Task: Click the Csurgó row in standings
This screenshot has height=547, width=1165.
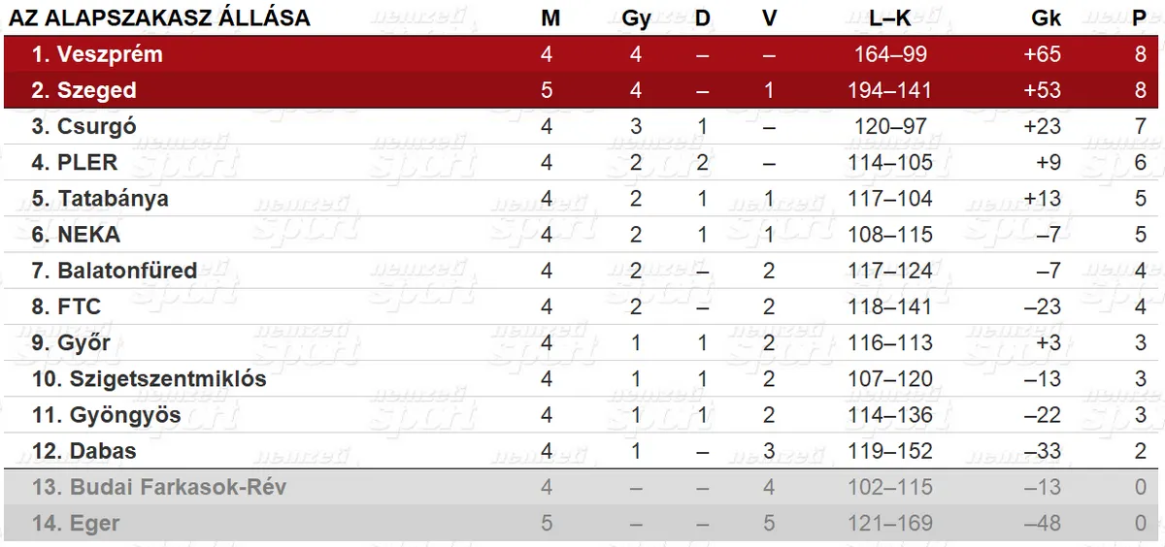Action: pyautogui.click(x=582, y=126)
